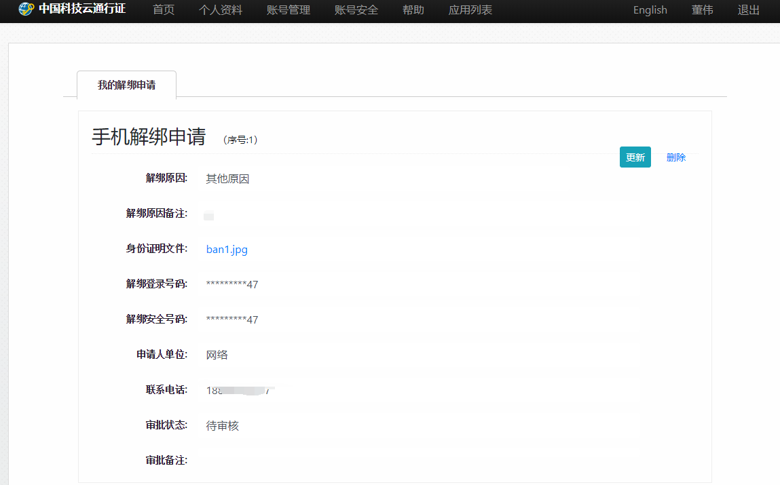Image resolution: width=780 pixels, height=485 pixels.
Task: Click the 中国科技云通行证 site title
Action: coord(81,9)
